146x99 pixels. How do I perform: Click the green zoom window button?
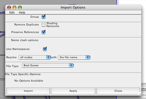point(20,8)
